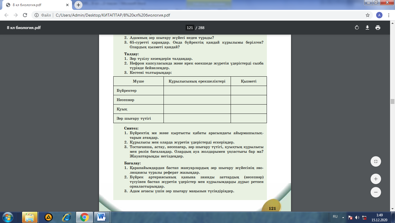The image size is (395, 223).
Task: Print the PDF document
Action: [378, 28]
